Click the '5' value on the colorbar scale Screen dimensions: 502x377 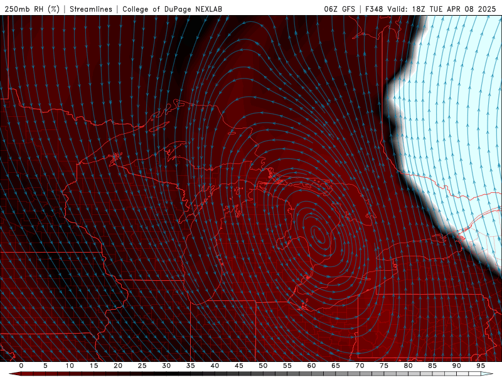tap(45, 366)
